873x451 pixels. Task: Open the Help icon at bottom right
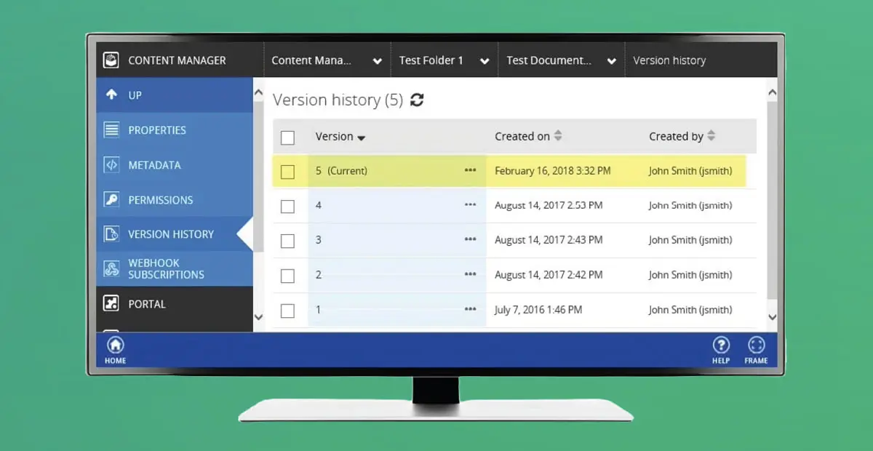coord(721,345)
